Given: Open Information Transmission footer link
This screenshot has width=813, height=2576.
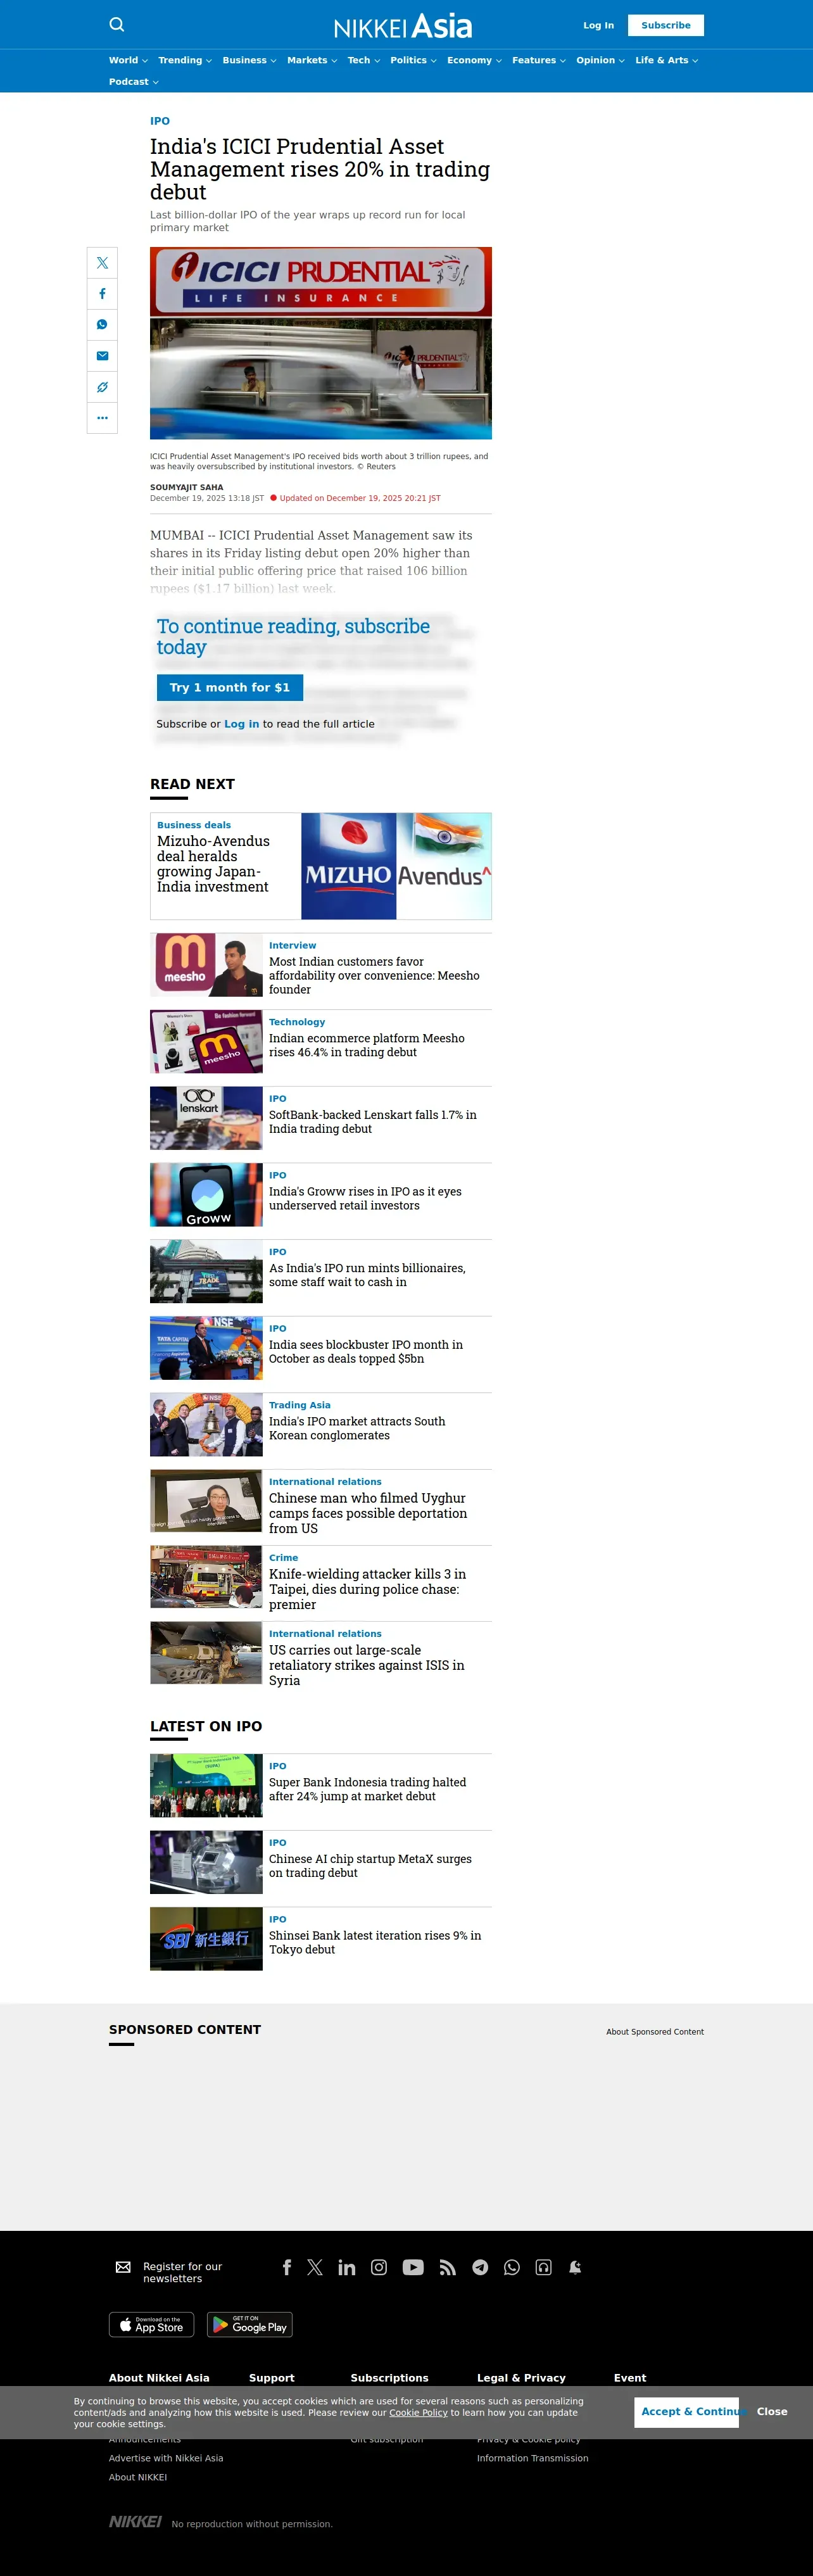Looking at the screenshot, I should (533, 2458).
